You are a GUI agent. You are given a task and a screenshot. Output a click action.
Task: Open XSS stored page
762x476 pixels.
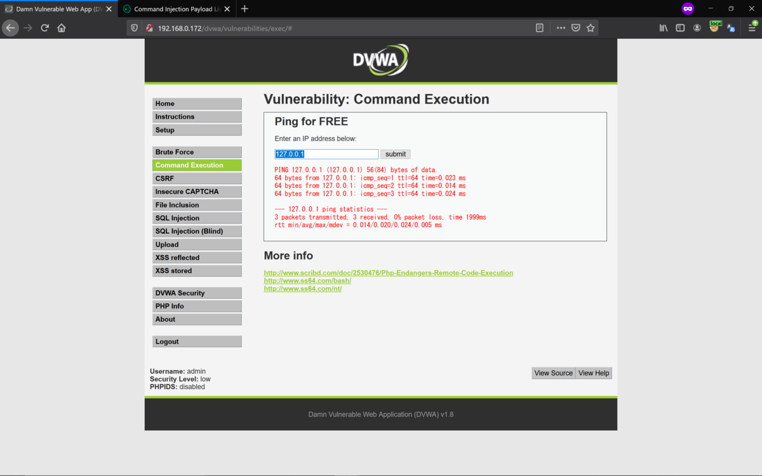click(197, 271)
